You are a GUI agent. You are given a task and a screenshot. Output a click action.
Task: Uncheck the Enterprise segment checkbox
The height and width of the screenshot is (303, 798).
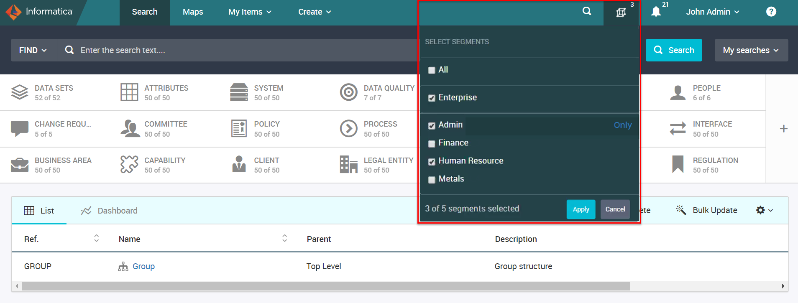432,98
